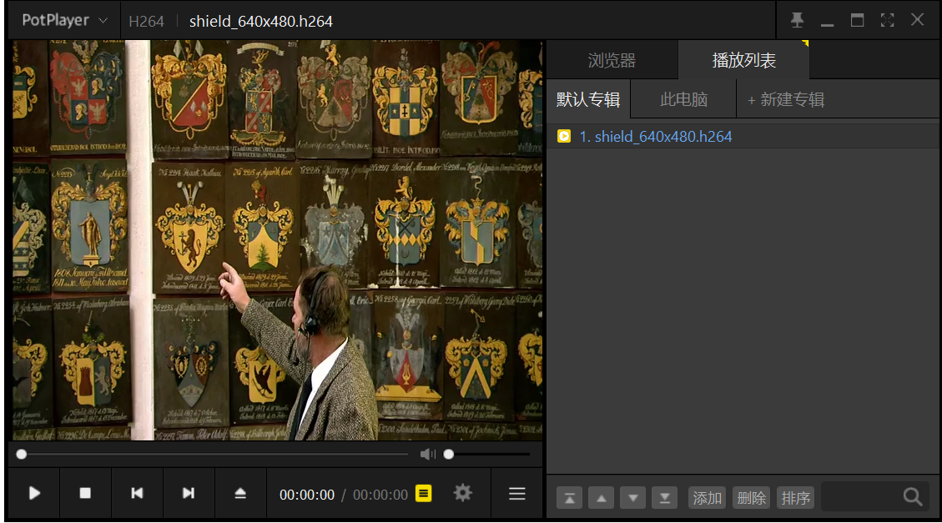Viewport: 942px width, 523px height.
Task: Open settings with the gear icon
Action: tap(462, 493)
